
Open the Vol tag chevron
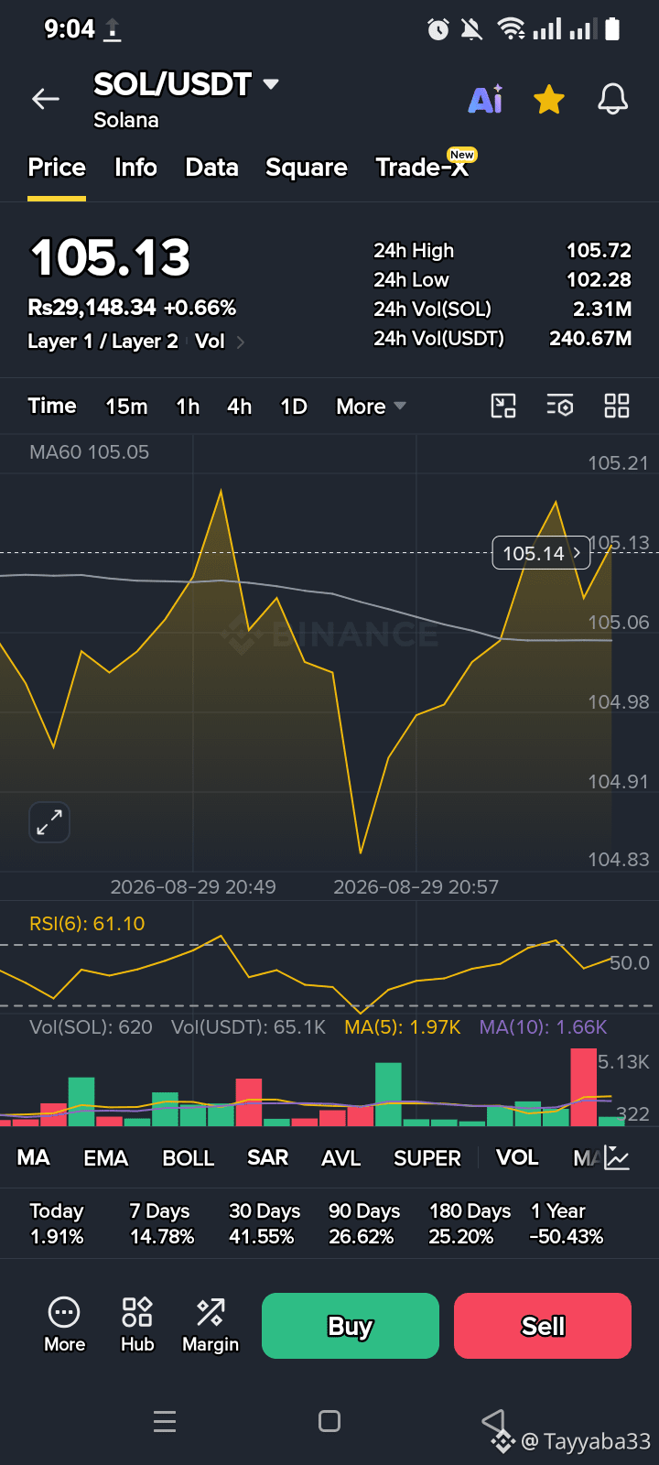[x=241, y=342]
